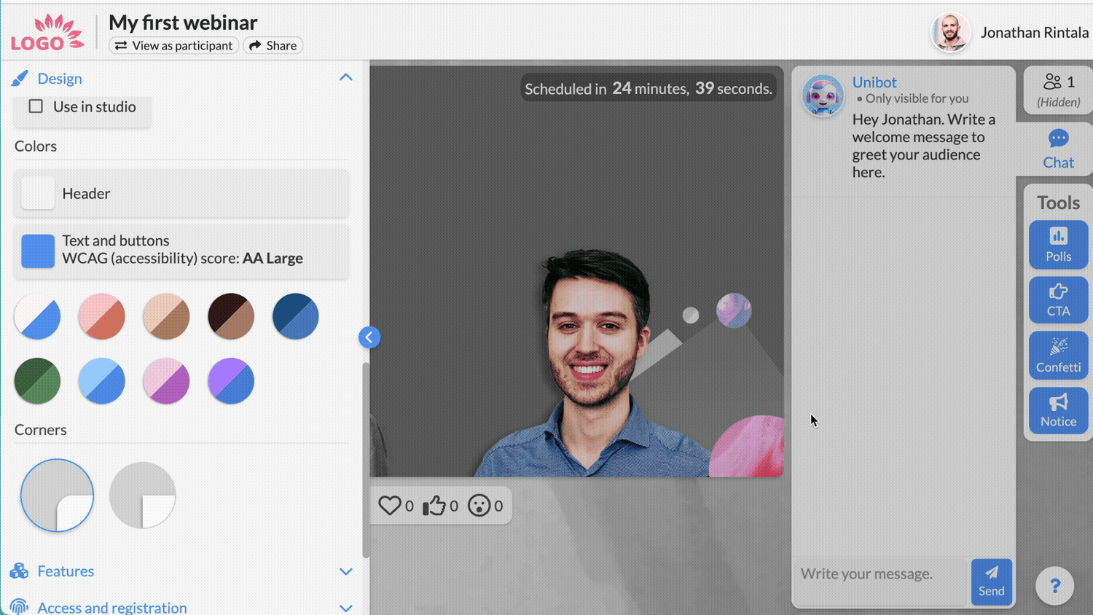This screenshot has width=1093, height=615.
Task: Open the CTA tool
Action: pyautogui.click(x=1058, y=299)
